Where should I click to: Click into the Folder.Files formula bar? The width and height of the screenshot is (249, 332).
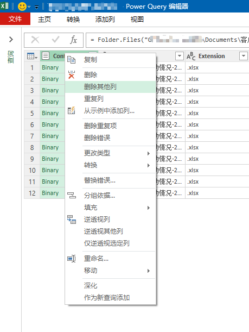tap(168, 40)
